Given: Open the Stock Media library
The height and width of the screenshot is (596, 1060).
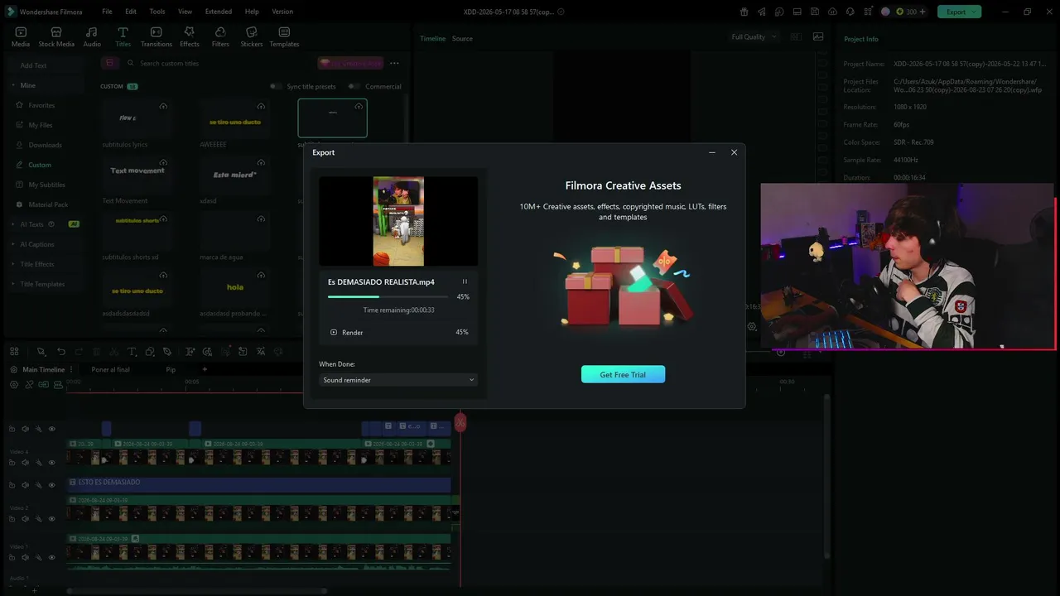Looking at the screenshot, I should click(x=56, y=36).
